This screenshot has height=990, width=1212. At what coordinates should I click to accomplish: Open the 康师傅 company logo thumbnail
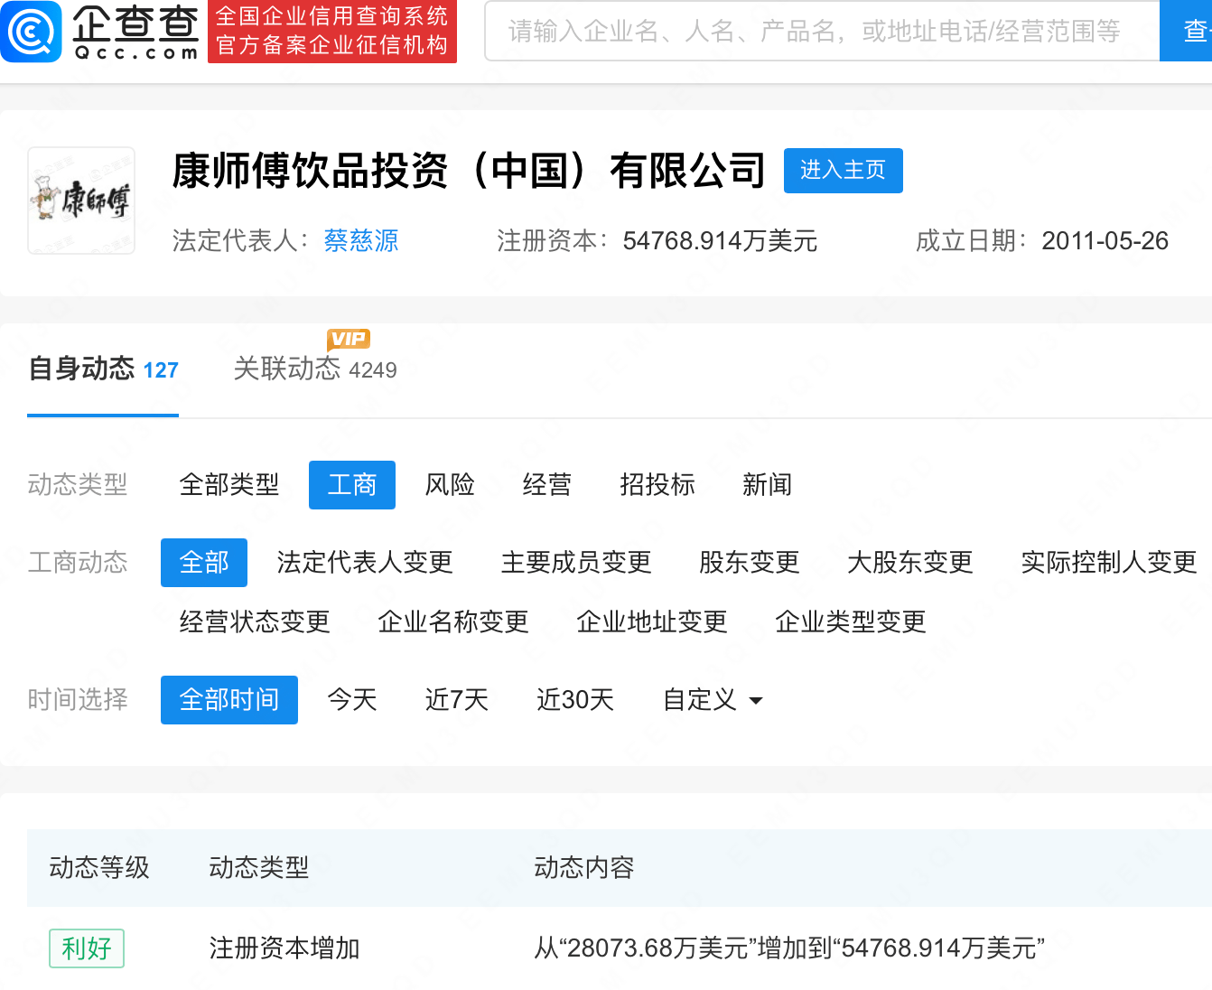pos(80,200)
